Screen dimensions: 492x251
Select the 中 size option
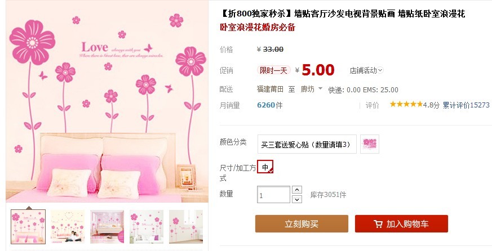[265, 167]
